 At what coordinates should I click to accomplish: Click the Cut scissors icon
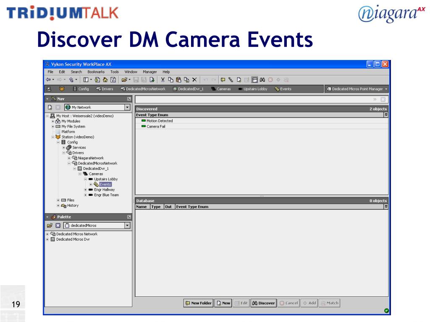click(x=163, y=80)
